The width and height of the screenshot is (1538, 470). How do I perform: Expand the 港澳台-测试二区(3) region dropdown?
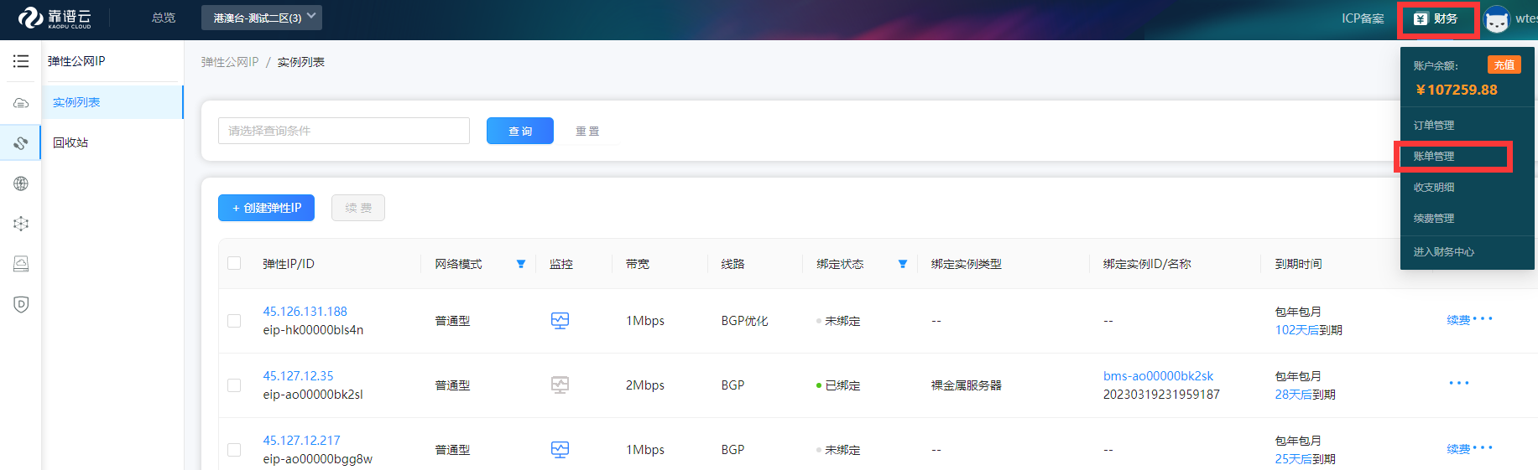tap(262, 18)
